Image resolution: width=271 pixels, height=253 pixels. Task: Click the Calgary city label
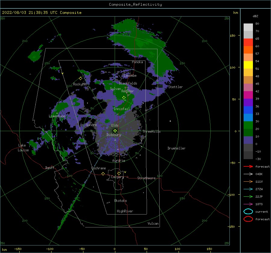(x=117, y=177)
